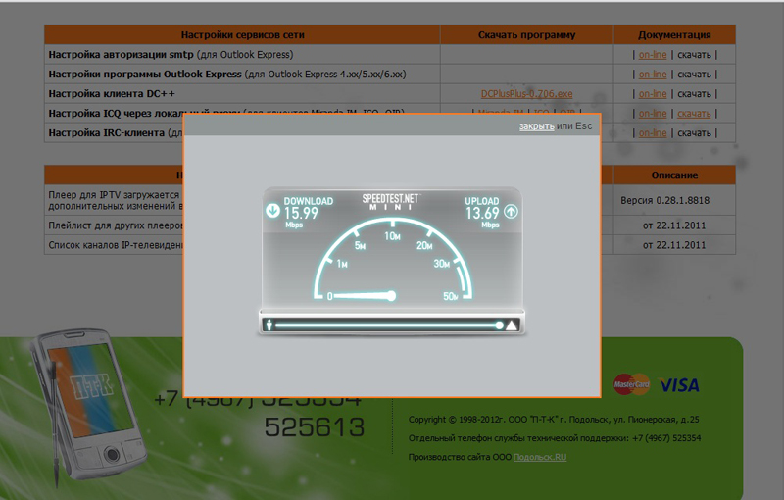Click the Speedtest.net Mini logo

(x=390, y=201)
